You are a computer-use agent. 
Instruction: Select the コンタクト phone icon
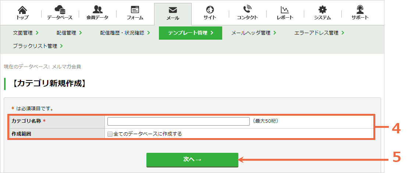[x=247, y=10]
